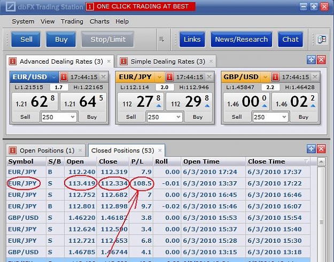Click the layout icon right of Chat
334x262 pixels.
322,39
